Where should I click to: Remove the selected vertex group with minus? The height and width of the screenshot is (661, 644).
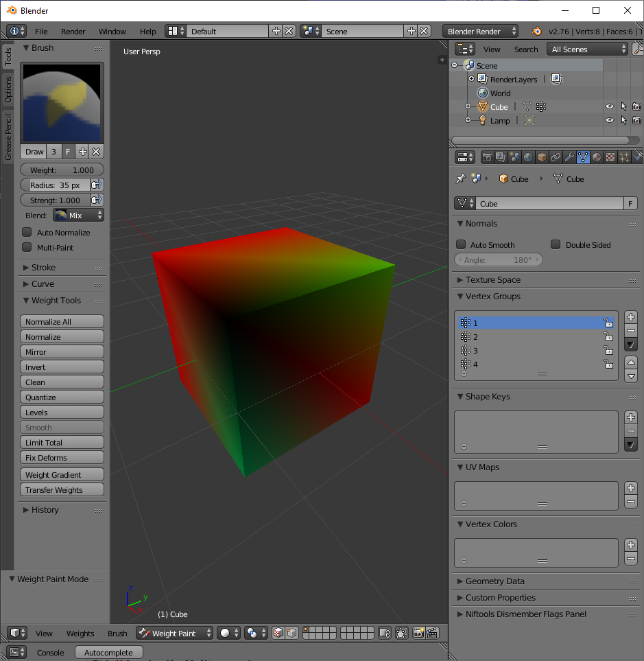click(x=630, y=331)
